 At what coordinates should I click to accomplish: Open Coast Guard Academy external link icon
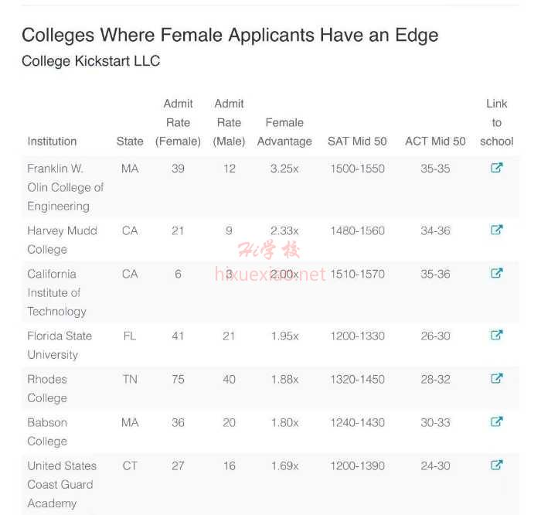(496, 466)
